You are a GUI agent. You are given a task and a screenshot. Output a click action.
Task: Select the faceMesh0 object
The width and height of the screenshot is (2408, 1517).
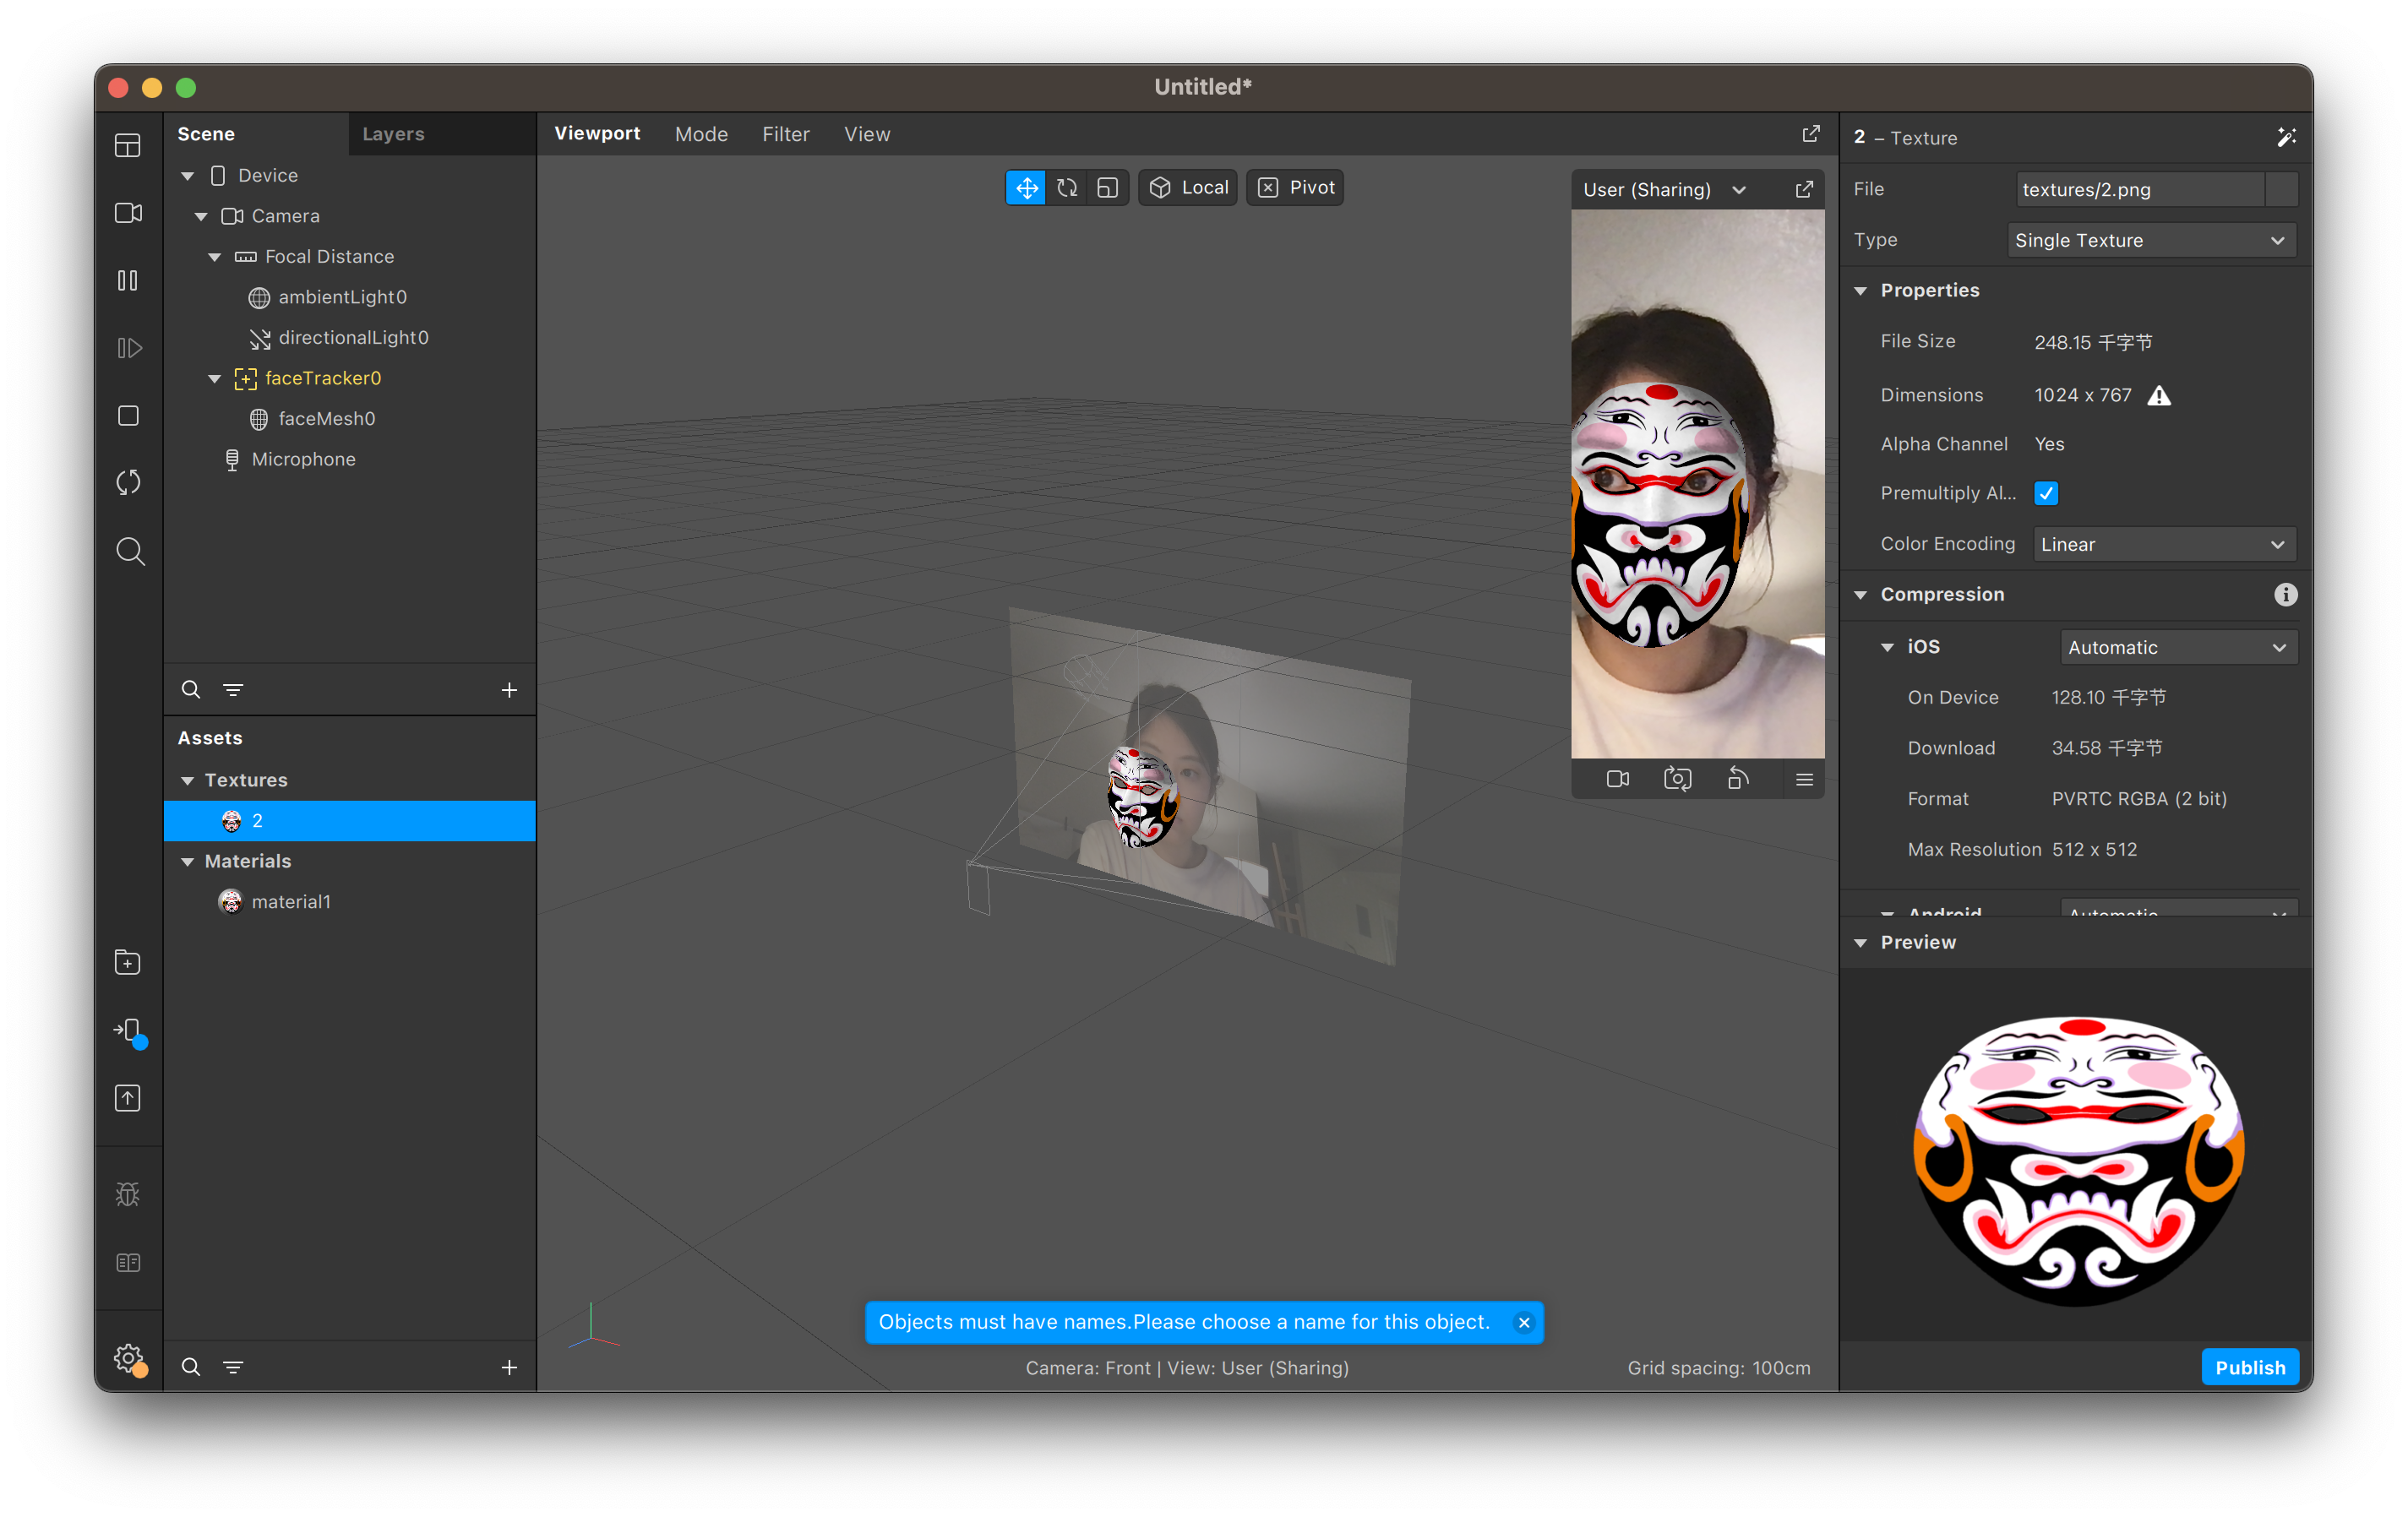coord(327,419)
